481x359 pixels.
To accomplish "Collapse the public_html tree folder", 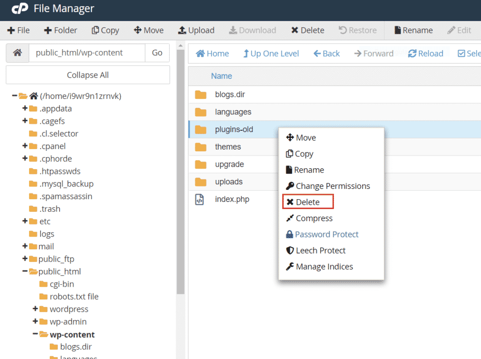I will pos(25,271).
